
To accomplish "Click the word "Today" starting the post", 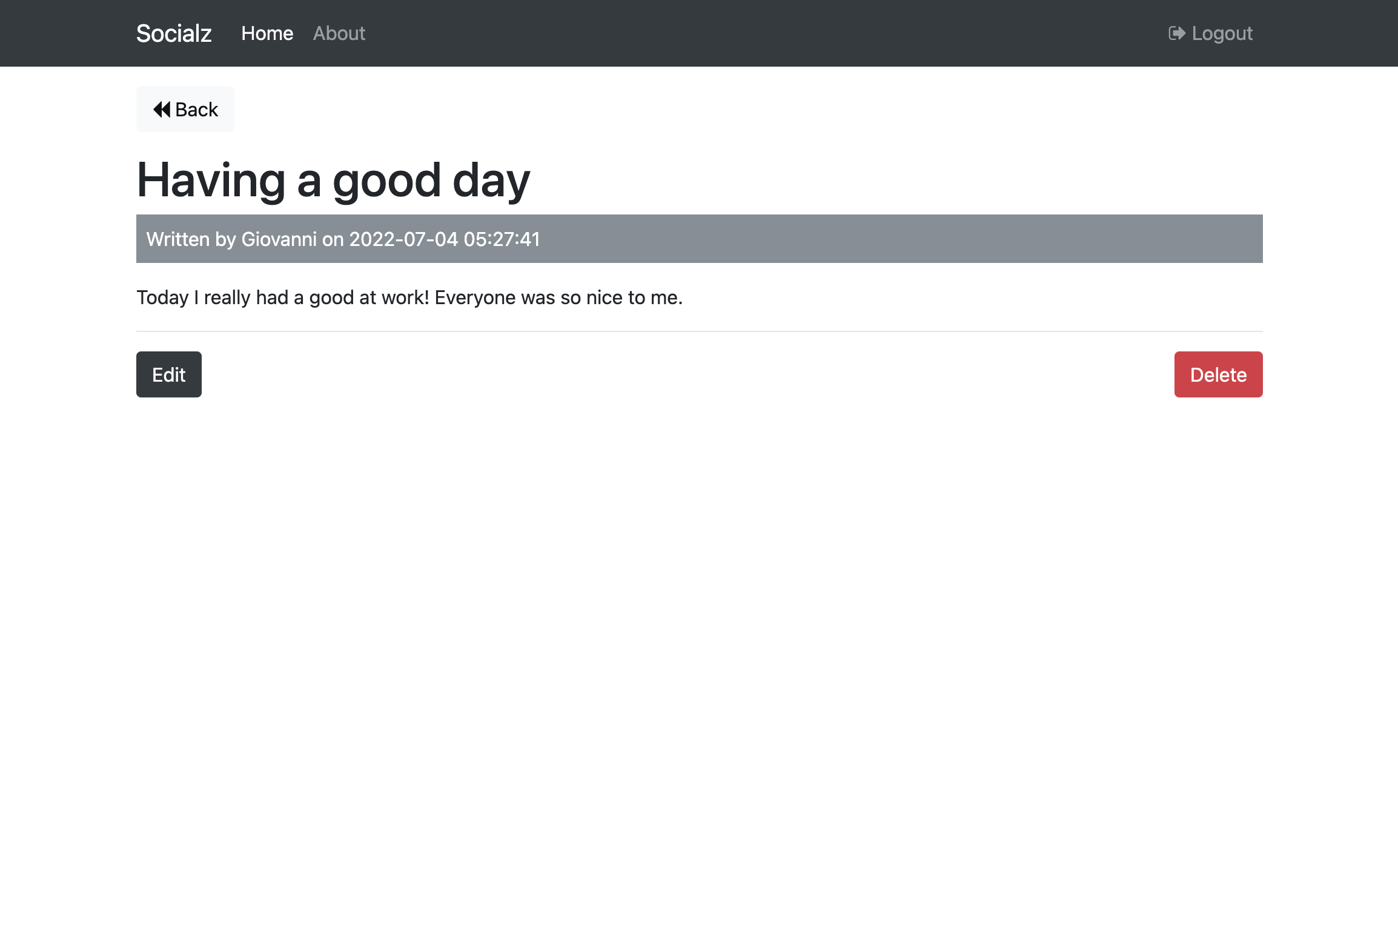I will [162, 297].
